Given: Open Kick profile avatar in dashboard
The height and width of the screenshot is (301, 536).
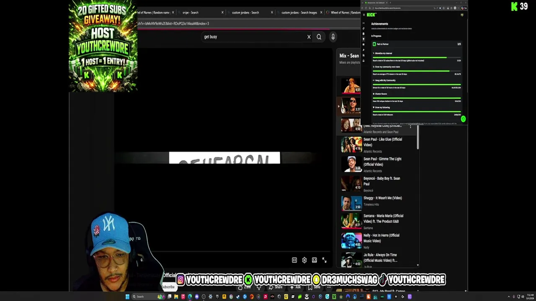Looking at the screenshot, I should click(462, 15).
